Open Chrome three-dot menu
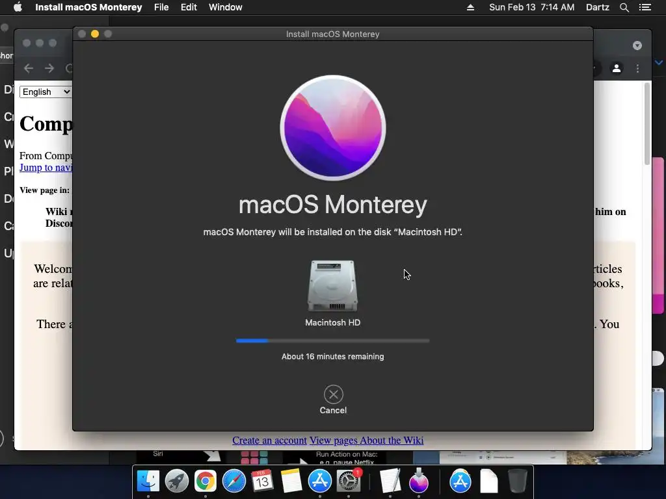 637,68
